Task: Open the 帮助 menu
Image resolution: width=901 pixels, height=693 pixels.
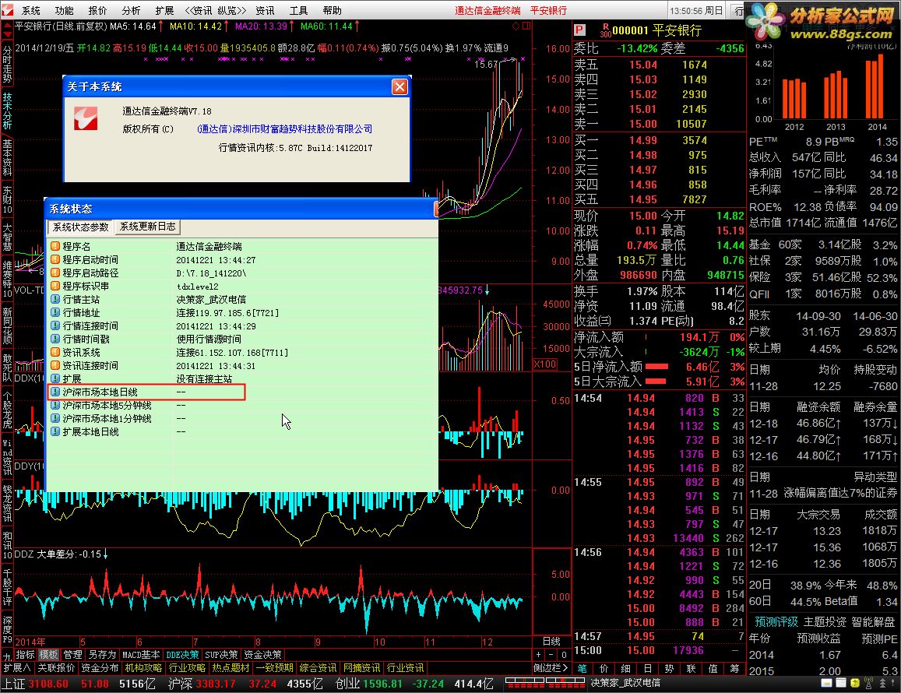Action: pos(332,10)
